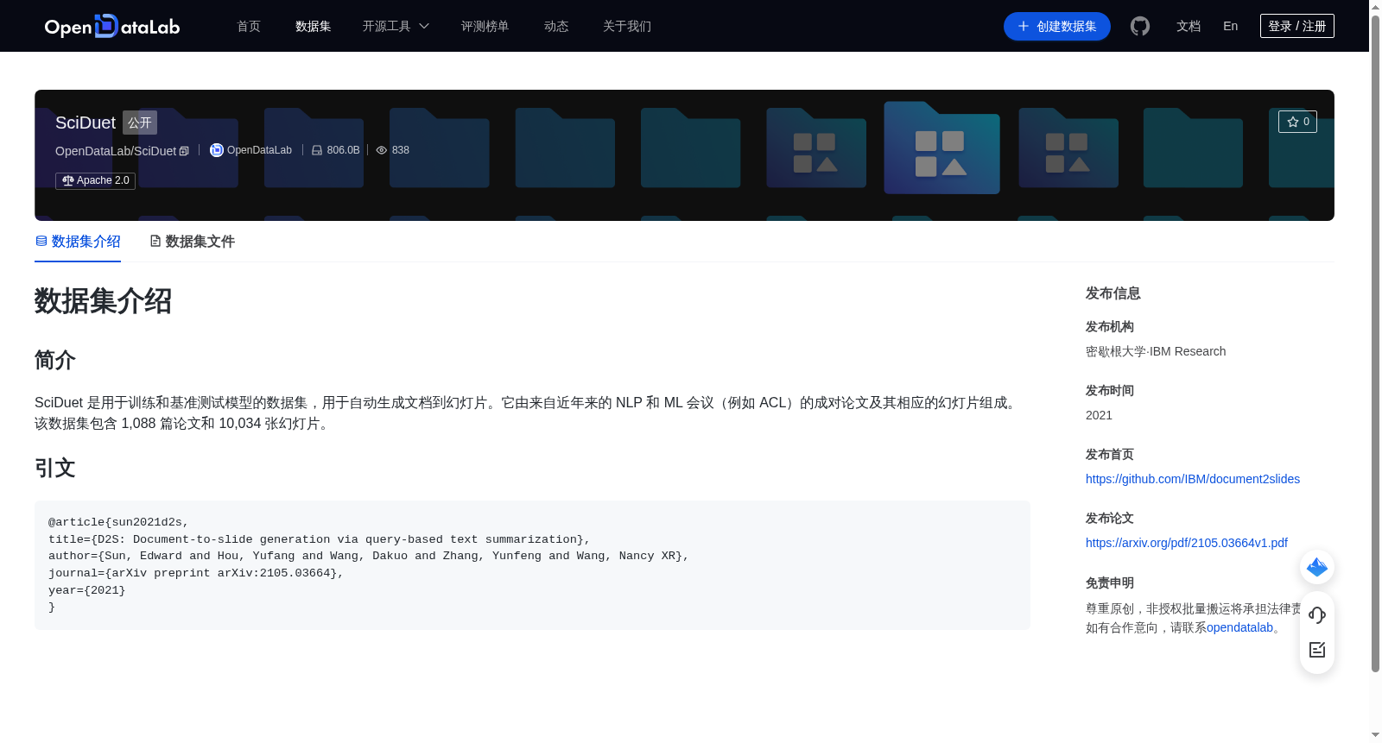Open the customer support headset icon
The image size is (1382, 743).
[x=1317, y=615]
